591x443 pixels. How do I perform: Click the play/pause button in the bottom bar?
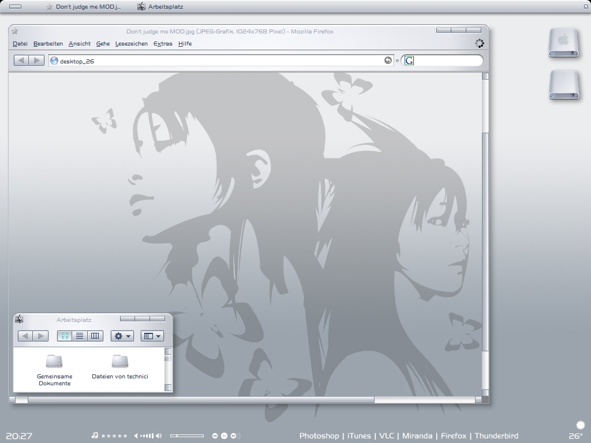click(x=224, y=436)
